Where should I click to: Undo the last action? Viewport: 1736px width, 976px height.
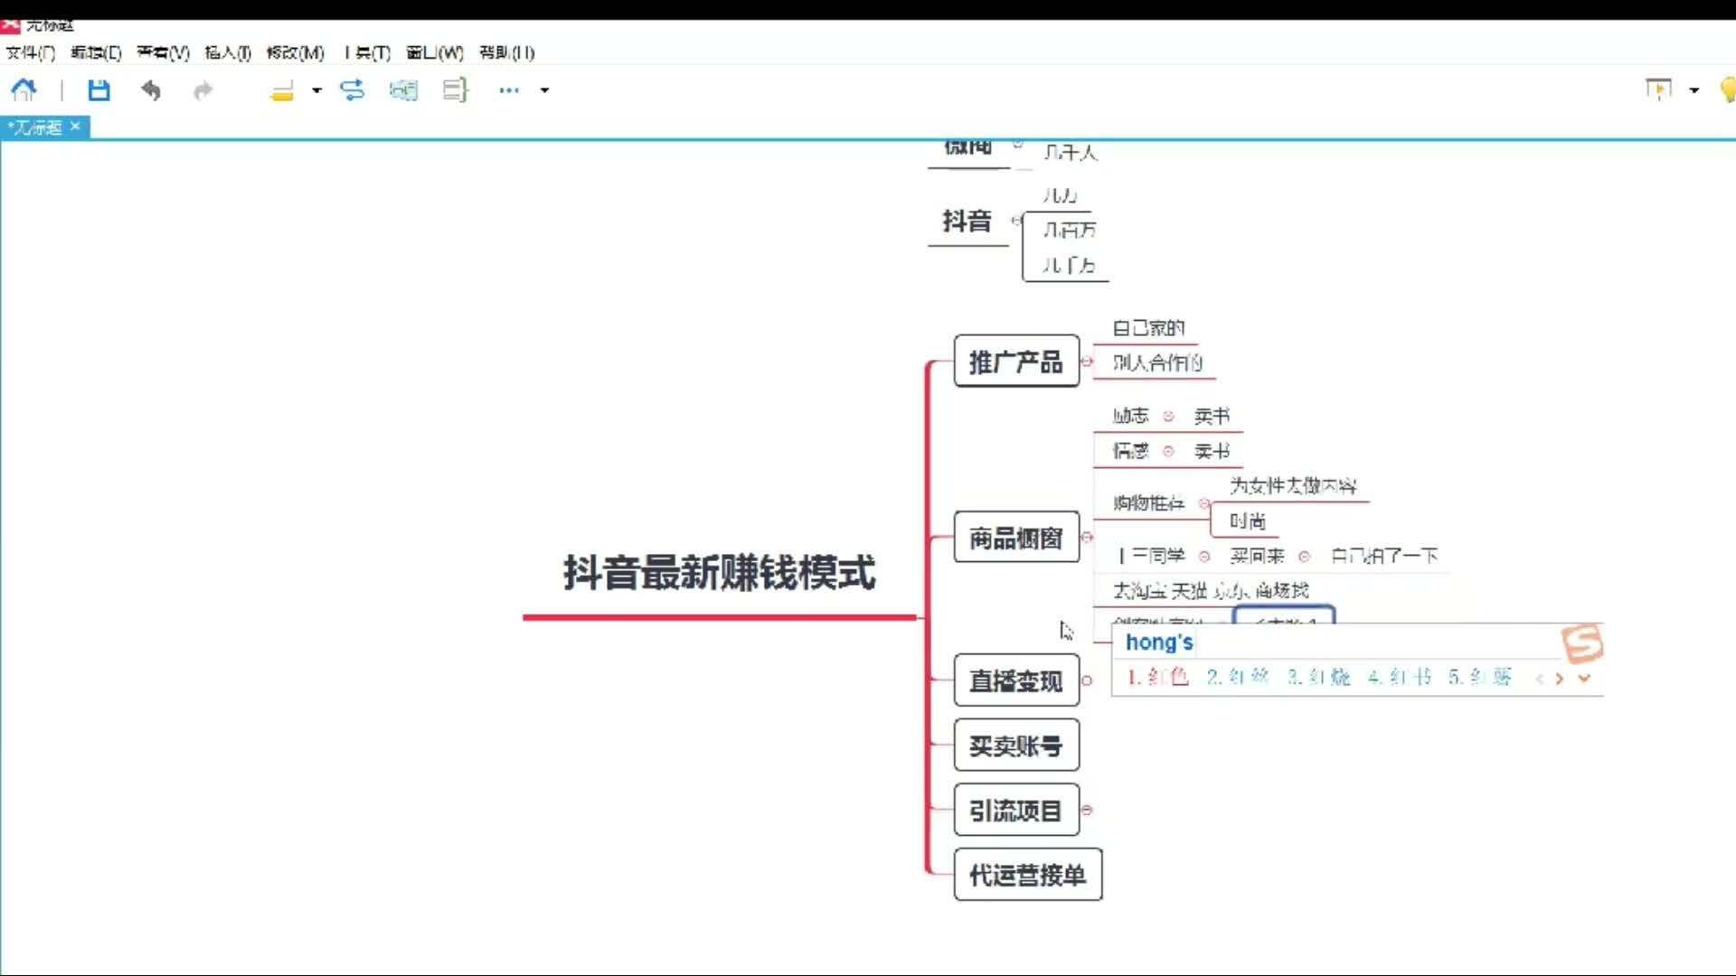click(151, 89)
